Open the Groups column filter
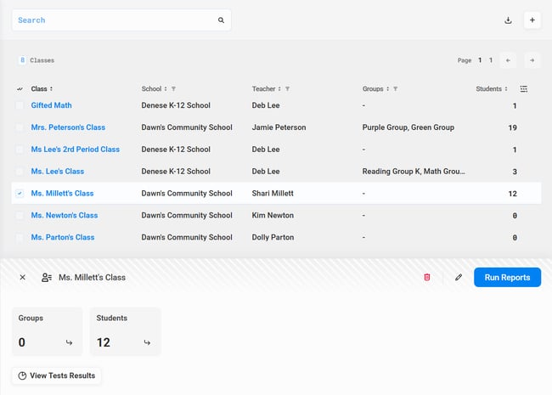Viewport: 552px width, 395px height. tap(396, 88)
